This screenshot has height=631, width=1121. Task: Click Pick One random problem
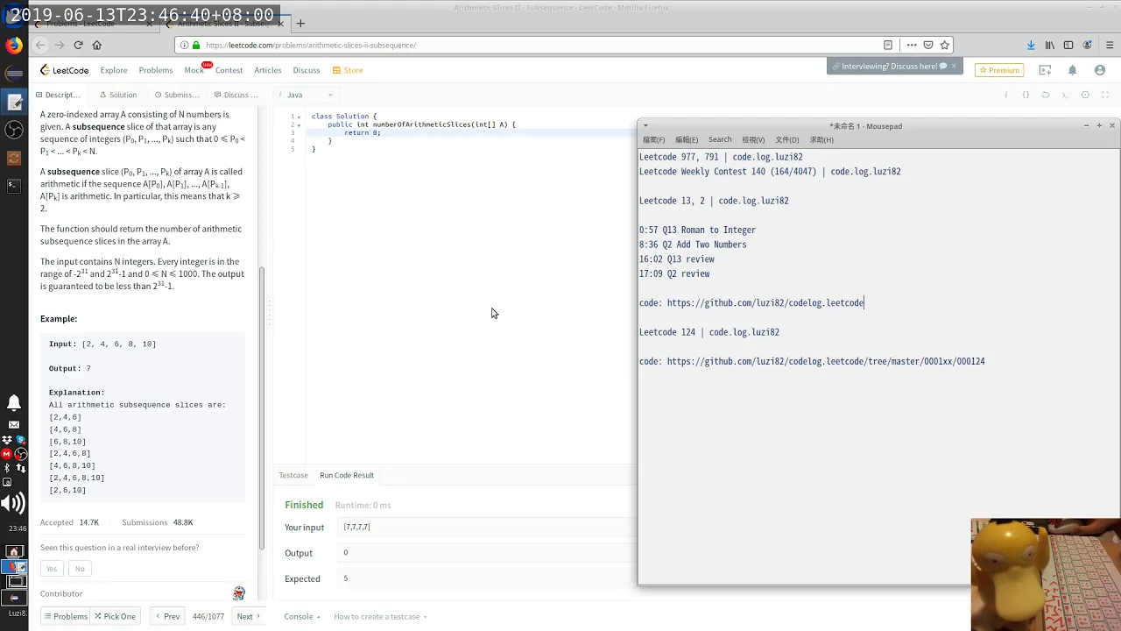click(x=116, y=616)
